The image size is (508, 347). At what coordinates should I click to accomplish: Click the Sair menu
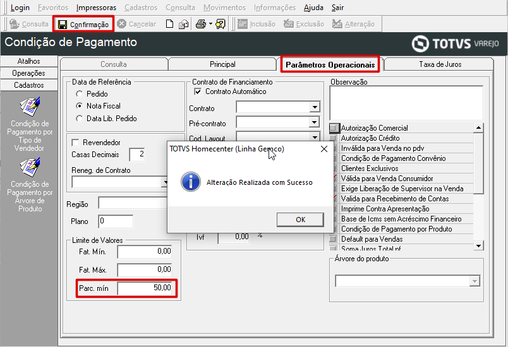tap(337, 8)
